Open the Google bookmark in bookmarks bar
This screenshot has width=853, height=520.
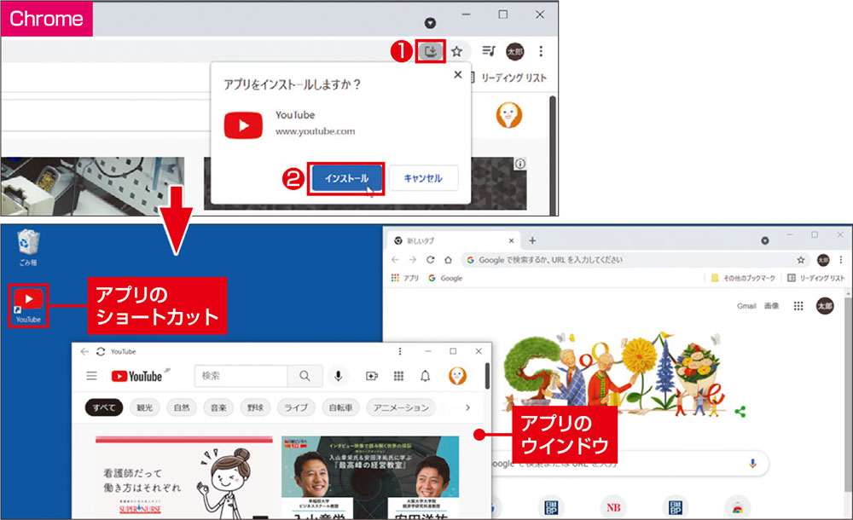point(445,278)
